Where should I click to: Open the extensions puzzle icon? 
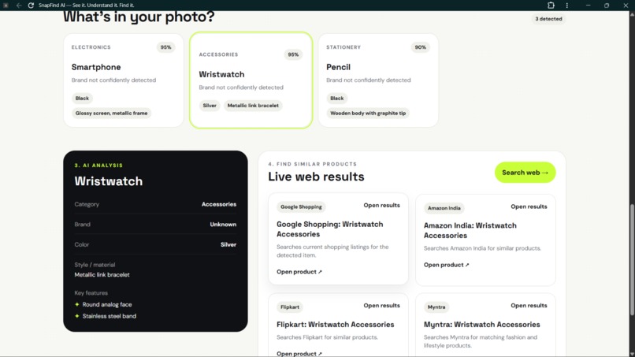[x=551, y=6]
